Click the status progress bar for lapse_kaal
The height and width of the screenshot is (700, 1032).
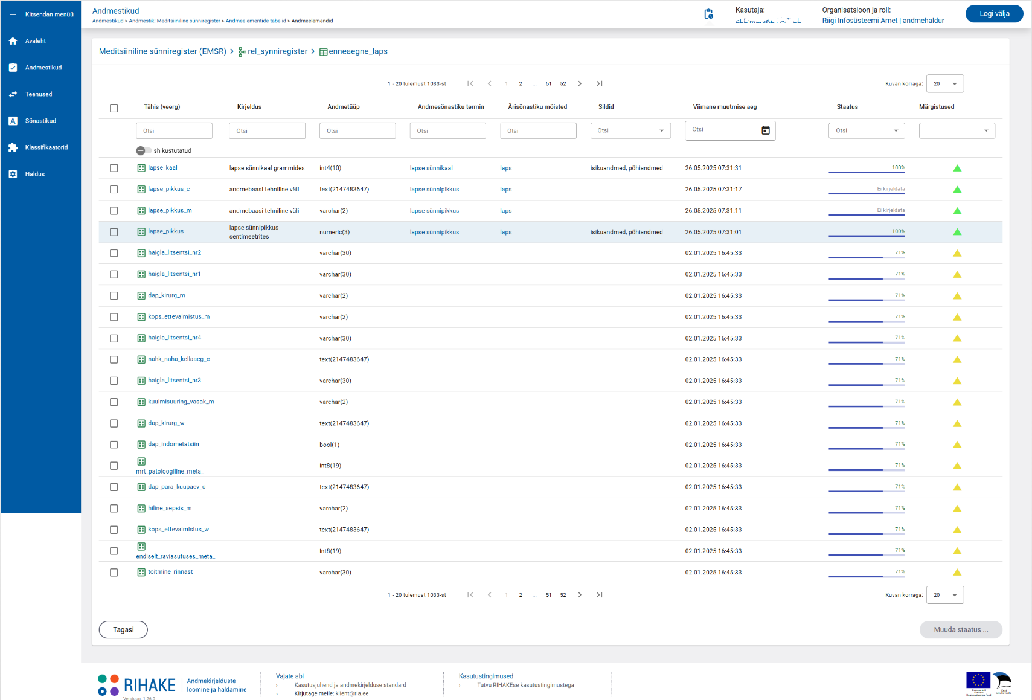(x=866, y=172)
